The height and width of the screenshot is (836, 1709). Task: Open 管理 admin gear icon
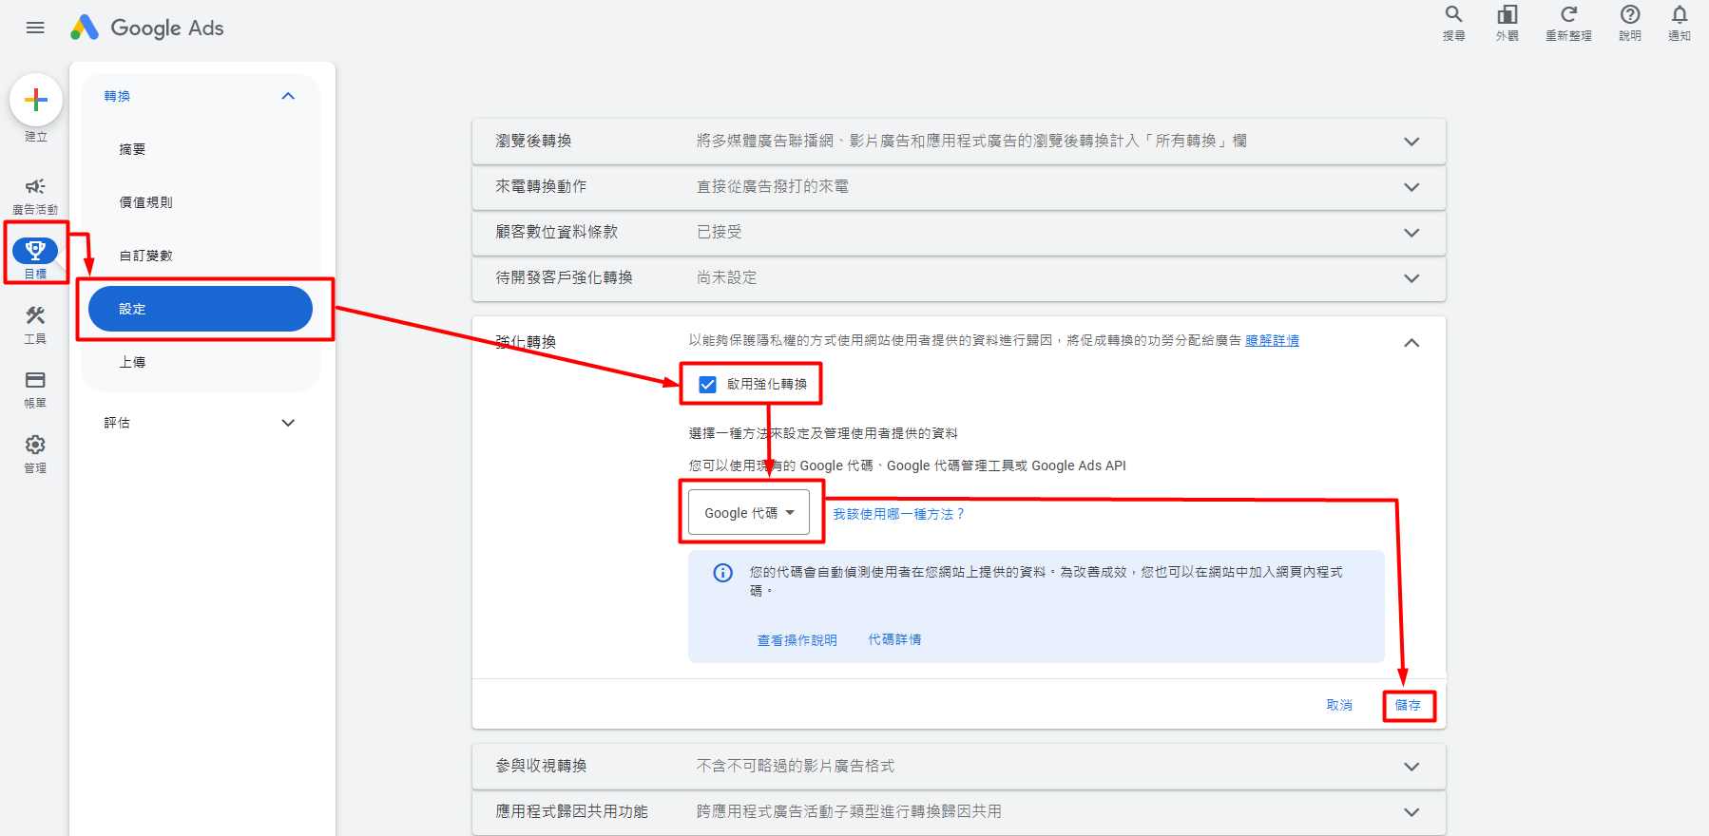[35, 446]
